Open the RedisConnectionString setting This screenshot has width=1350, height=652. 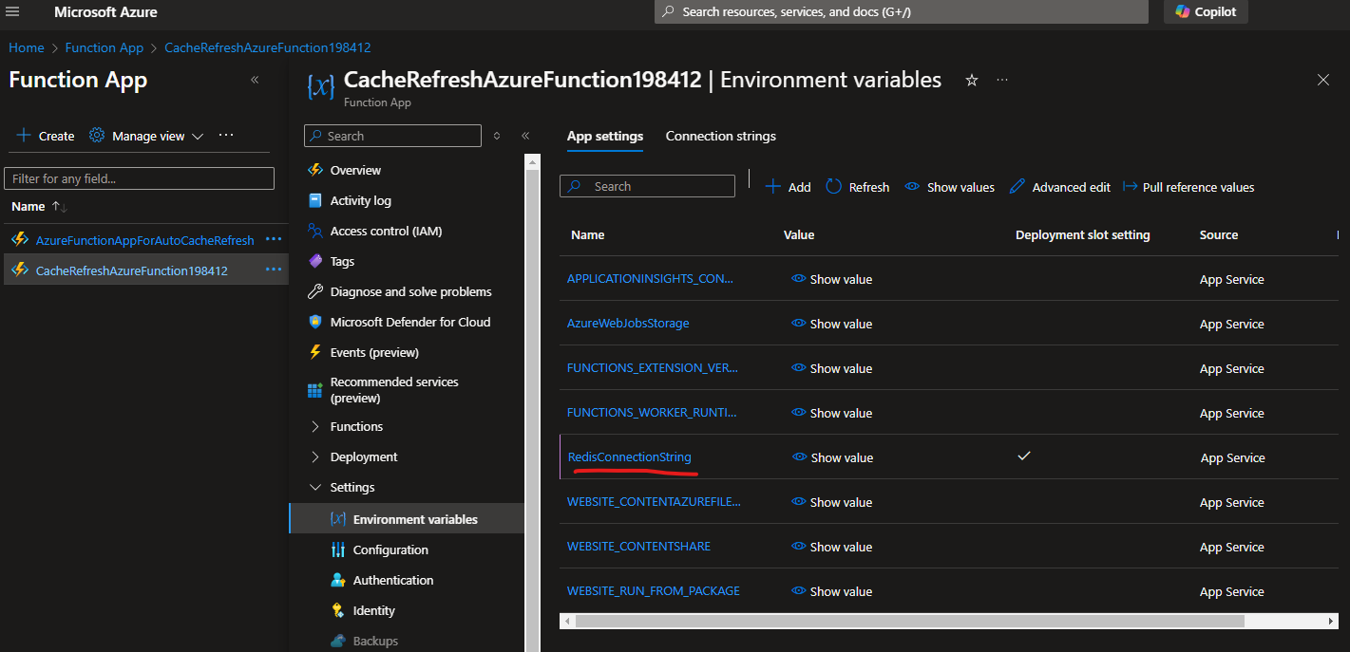coord(630,457)
